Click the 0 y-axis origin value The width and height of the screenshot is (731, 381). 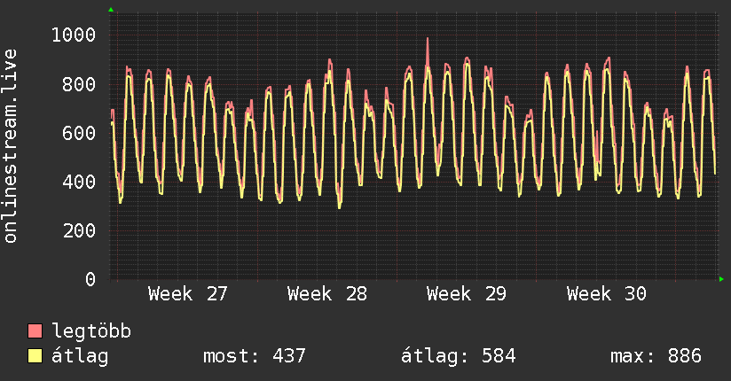[x=90, y=279]
